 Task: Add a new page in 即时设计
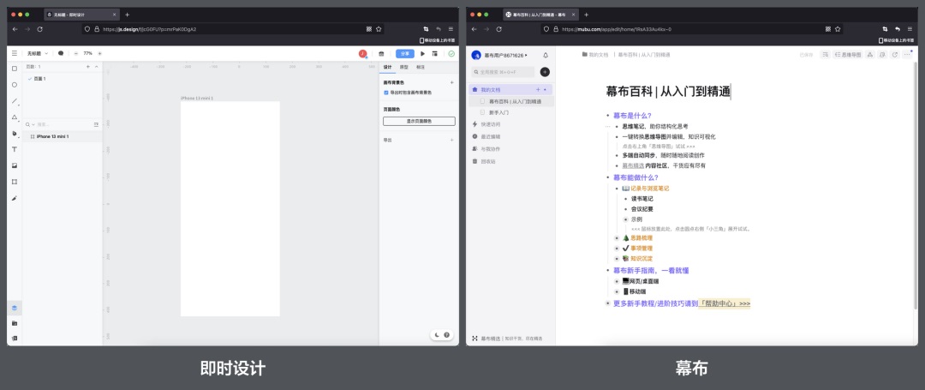click(88, 67)
